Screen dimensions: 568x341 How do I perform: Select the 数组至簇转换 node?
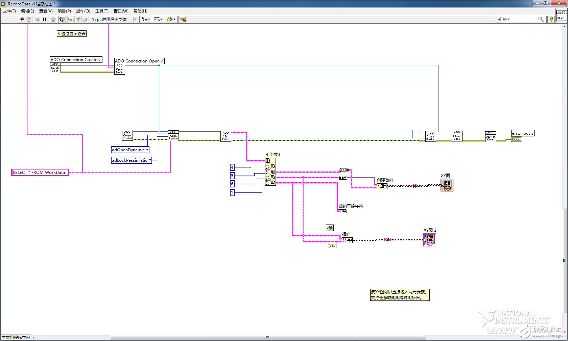point(343,211)
